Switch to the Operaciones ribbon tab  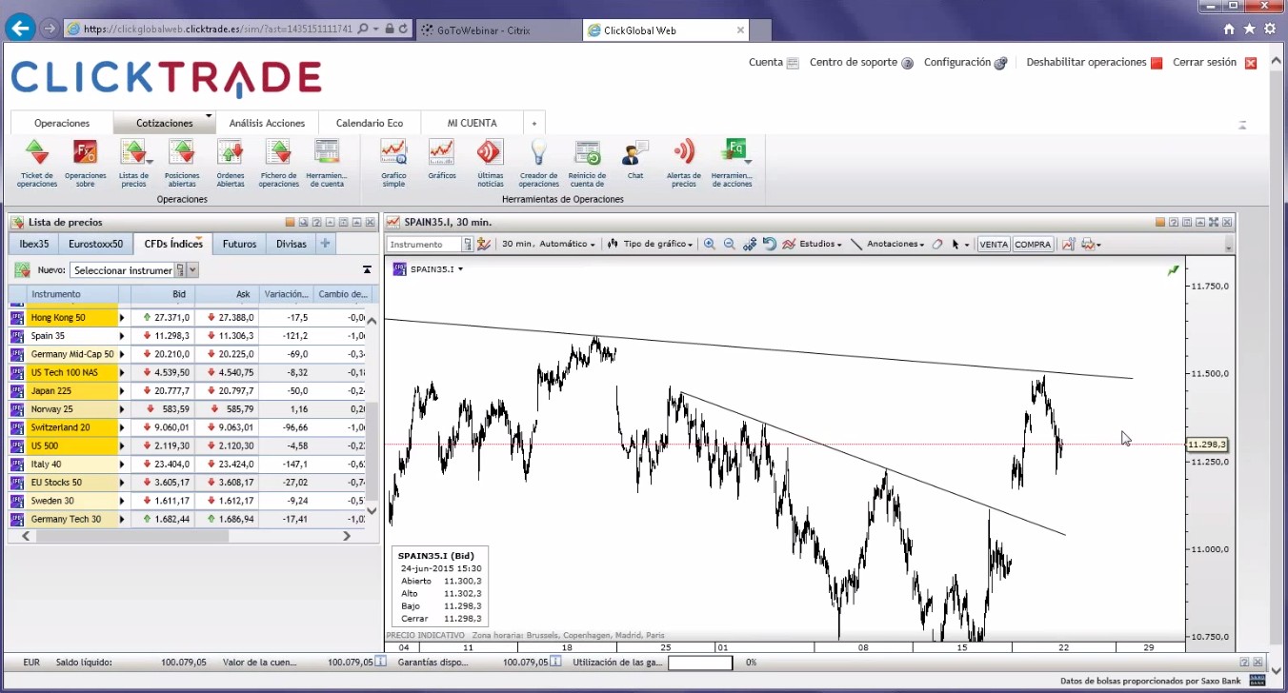point(62,123)
